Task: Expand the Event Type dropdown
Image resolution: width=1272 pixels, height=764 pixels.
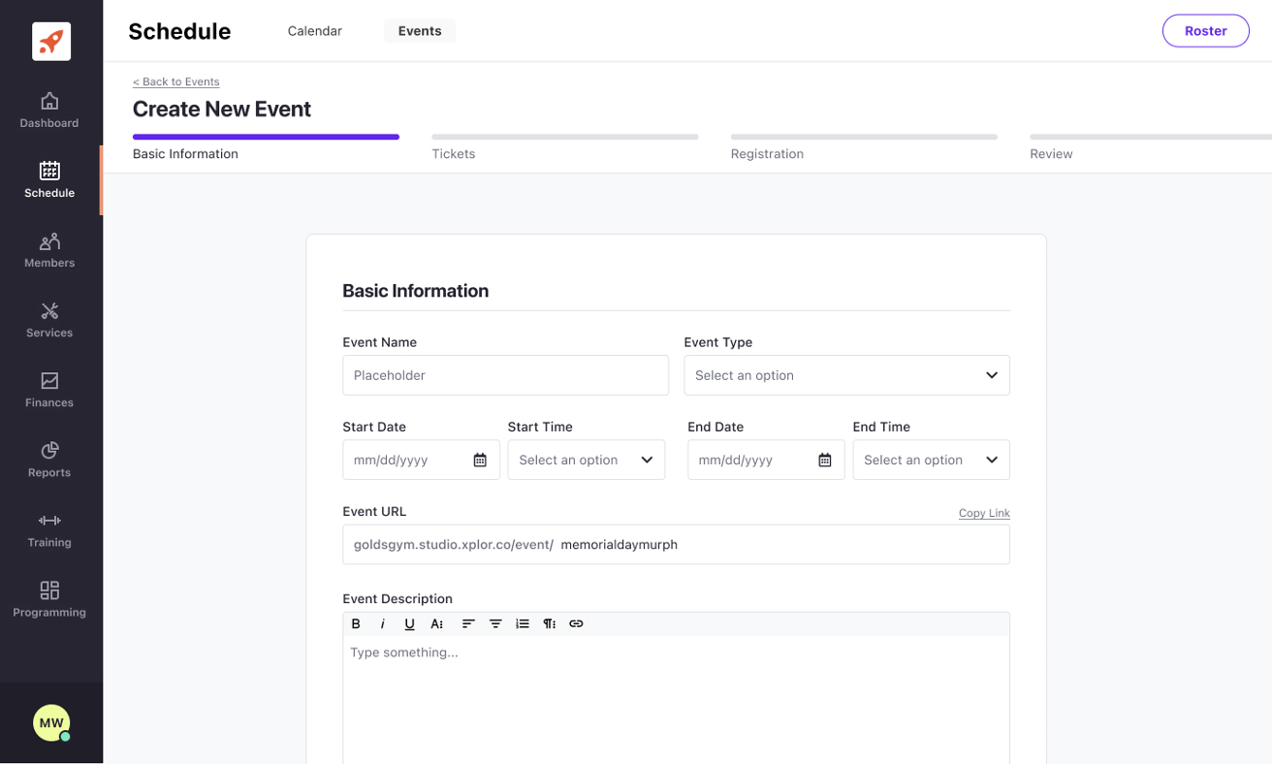Action: tap(846, 375)
